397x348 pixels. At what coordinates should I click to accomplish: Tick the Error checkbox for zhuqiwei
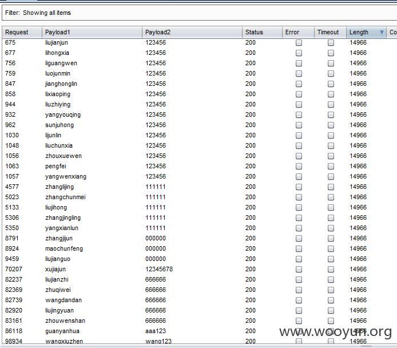299,290
